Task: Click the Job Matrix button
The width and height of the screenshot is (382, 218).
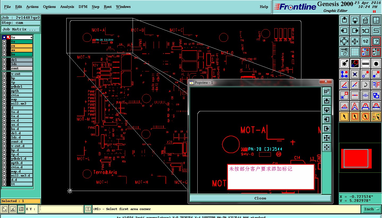Action: (x=21, y=29)
